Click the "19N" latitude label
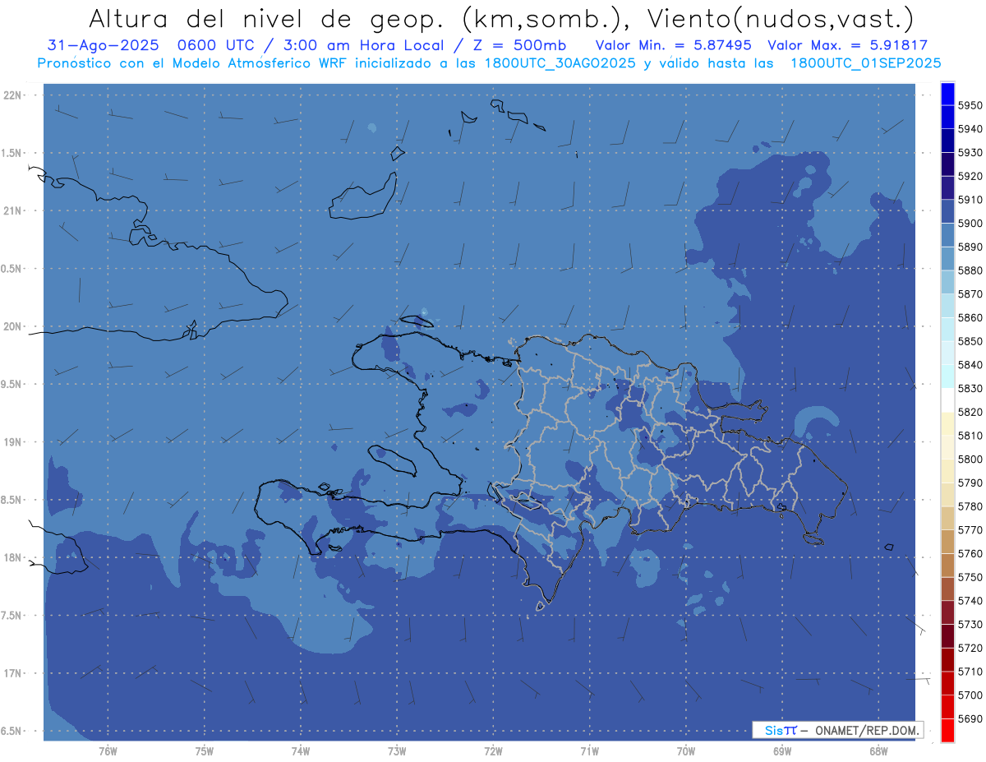This screenshot has width=986, height=762. click(x=12, y=442)
